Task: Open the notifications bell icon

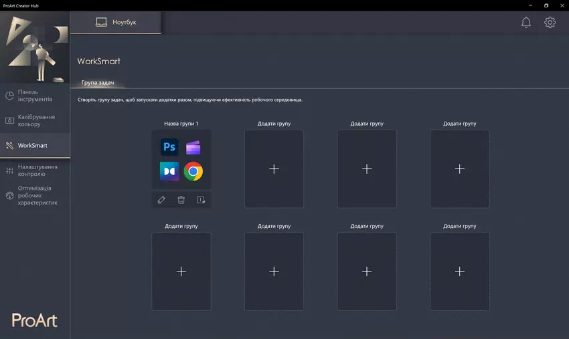Action: [526, 23]
